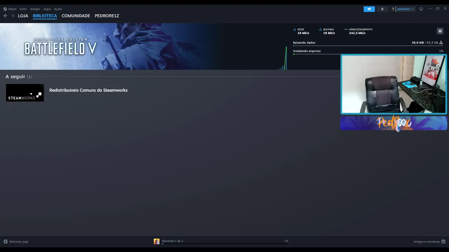This screenshot has height=252, width=449.
Task: Select Redistribuíveis Comuns do Steamworks entry
Action: (88, 90)
